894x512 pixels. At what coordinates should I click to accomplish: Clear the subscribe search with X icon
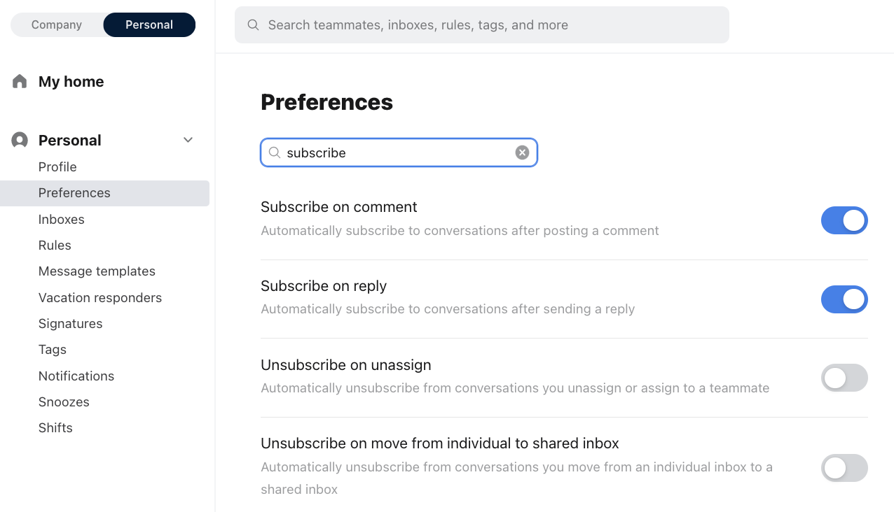pos(522,152)
